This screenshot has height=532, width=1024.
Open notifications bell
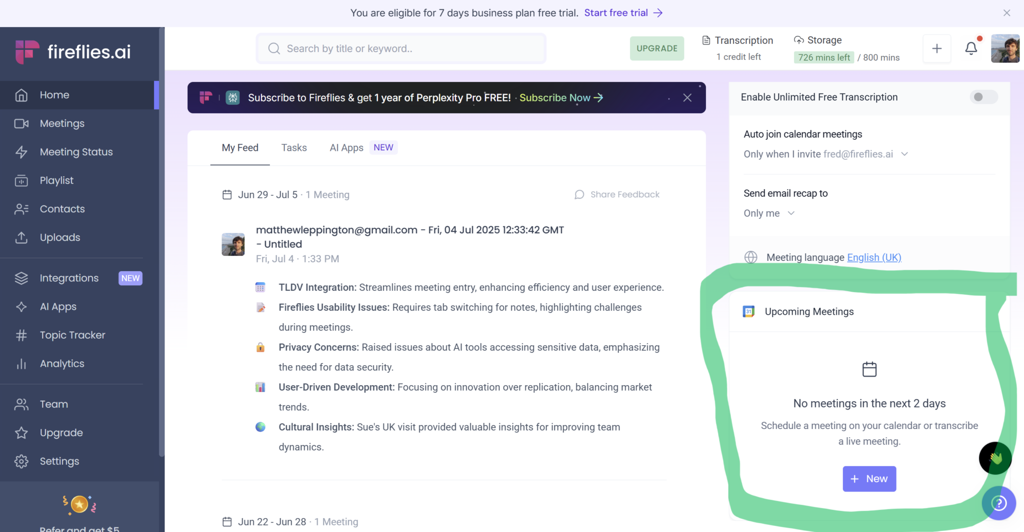click(x=971, y=48)
